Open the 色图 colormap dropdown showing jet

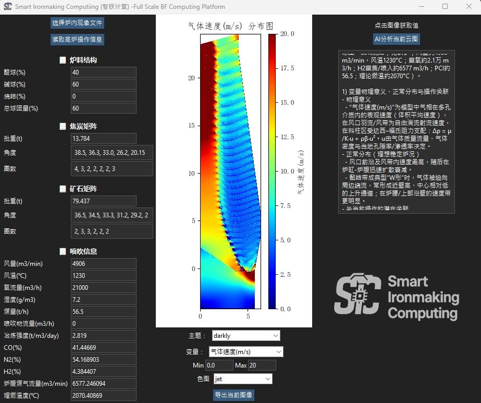[x=243, y=378]
